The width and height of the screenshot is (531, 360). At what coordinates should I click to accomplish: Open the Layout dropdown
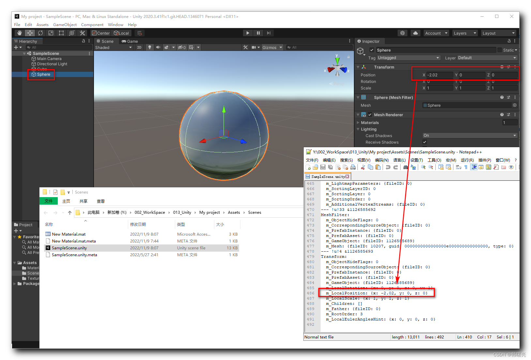click(x=498, y=33)
